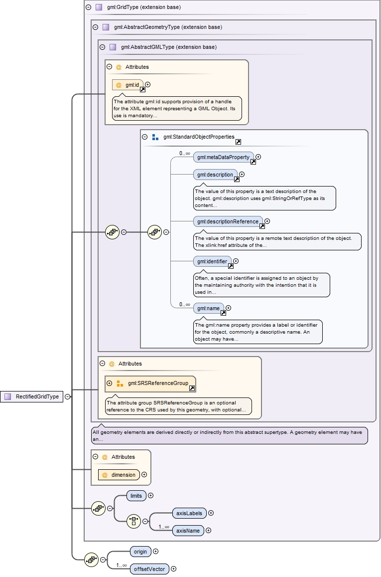Collapse the RectifiedGridType root node

click(x=68, y=396)
